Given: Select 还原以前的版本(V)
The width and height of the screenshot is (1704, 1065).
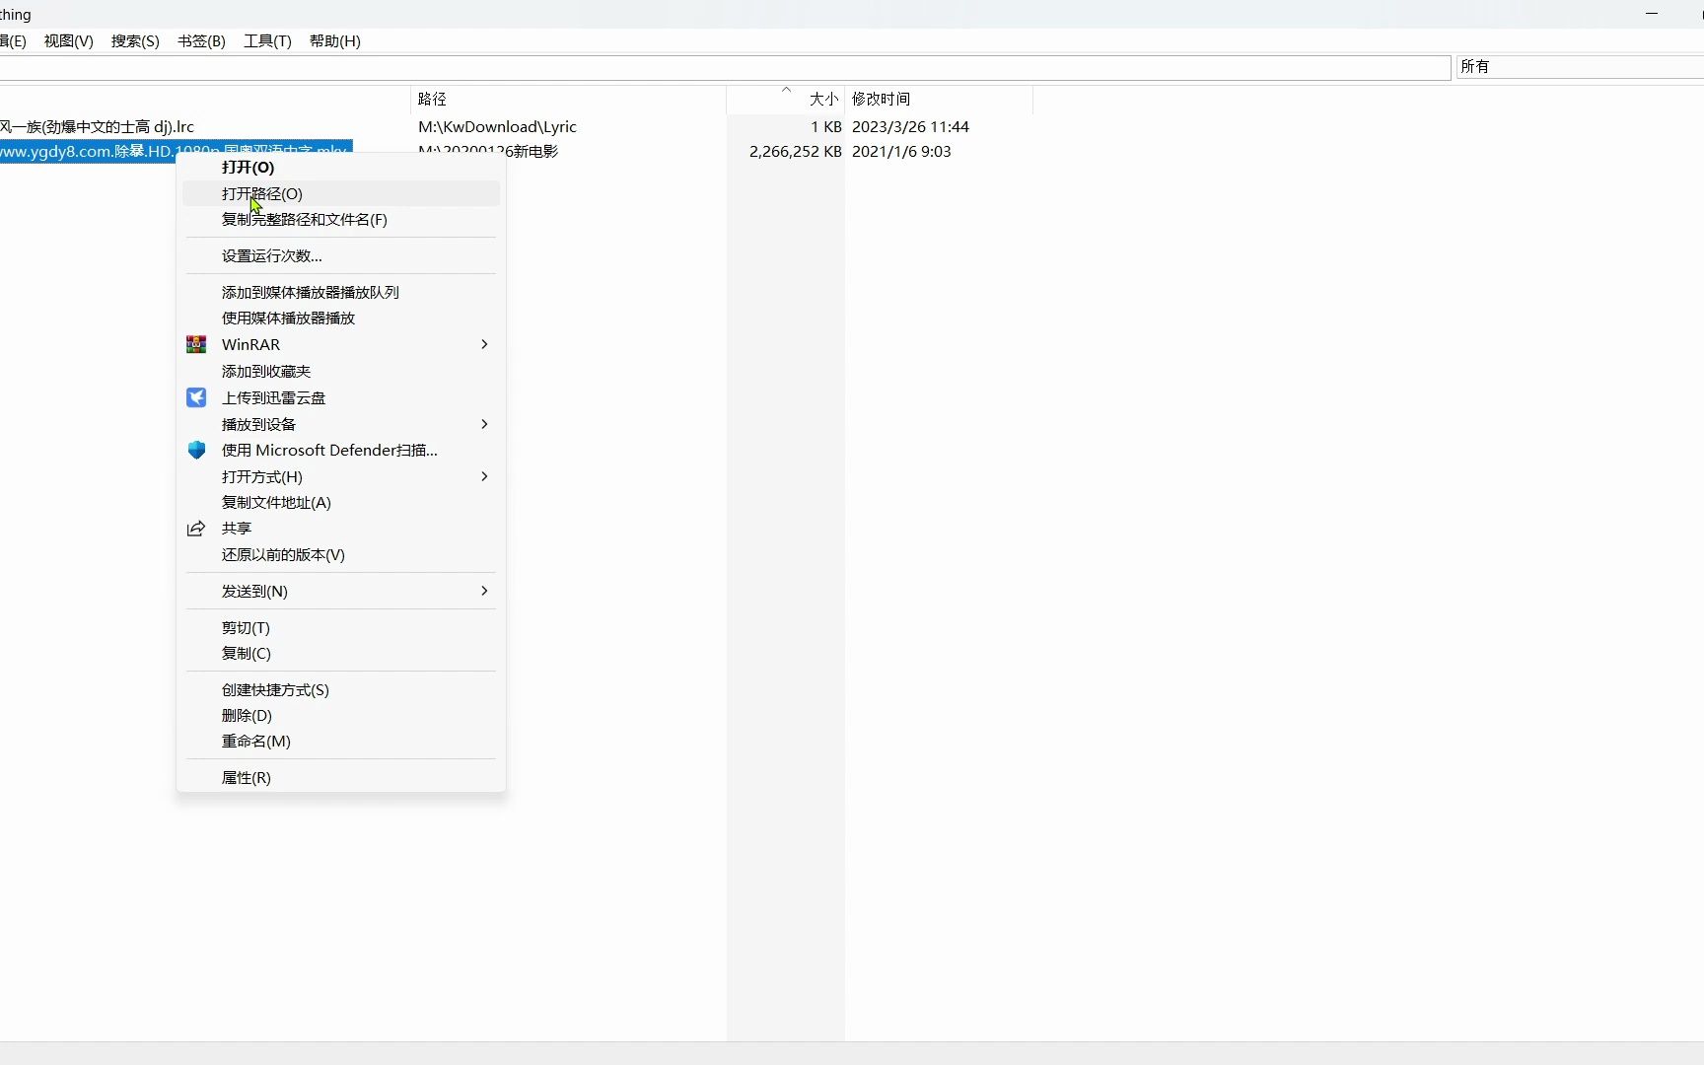Looking at the screenshot, I should [341, 554].
